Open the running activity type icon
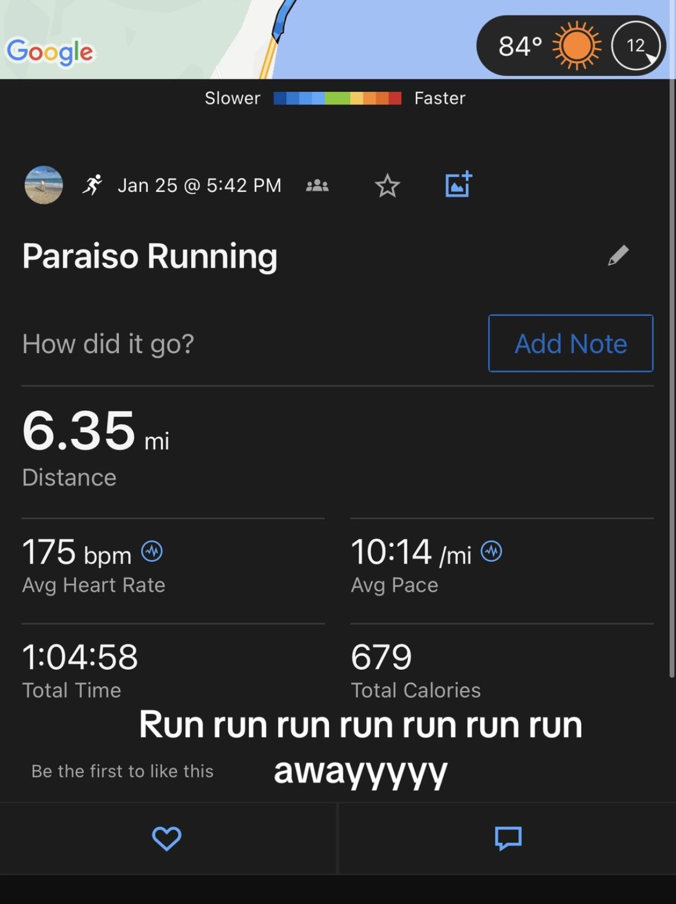 [92, 185]
